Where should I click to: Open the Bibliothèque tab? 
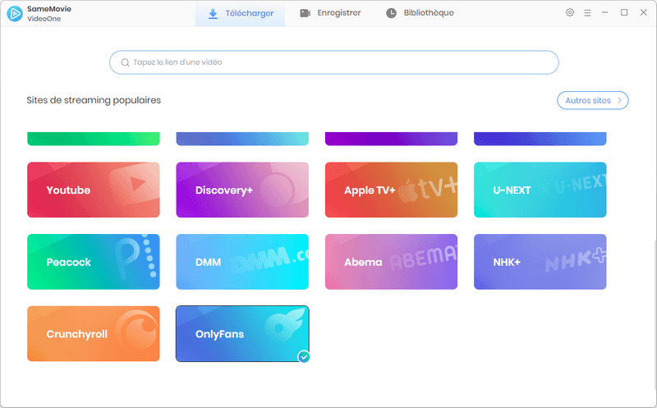coord(420,13)
